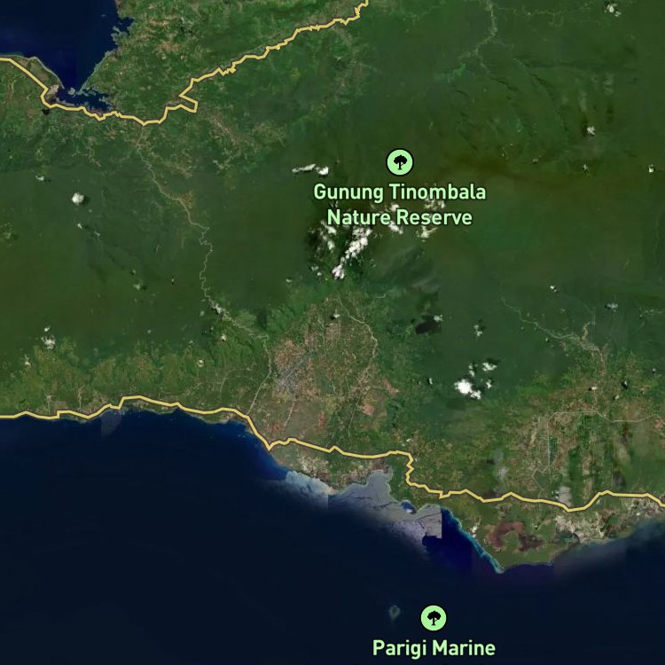This screenshot has height=665, width=665.
Task: Select the Parigi Marine park tree icon
Action: (434, 618)
